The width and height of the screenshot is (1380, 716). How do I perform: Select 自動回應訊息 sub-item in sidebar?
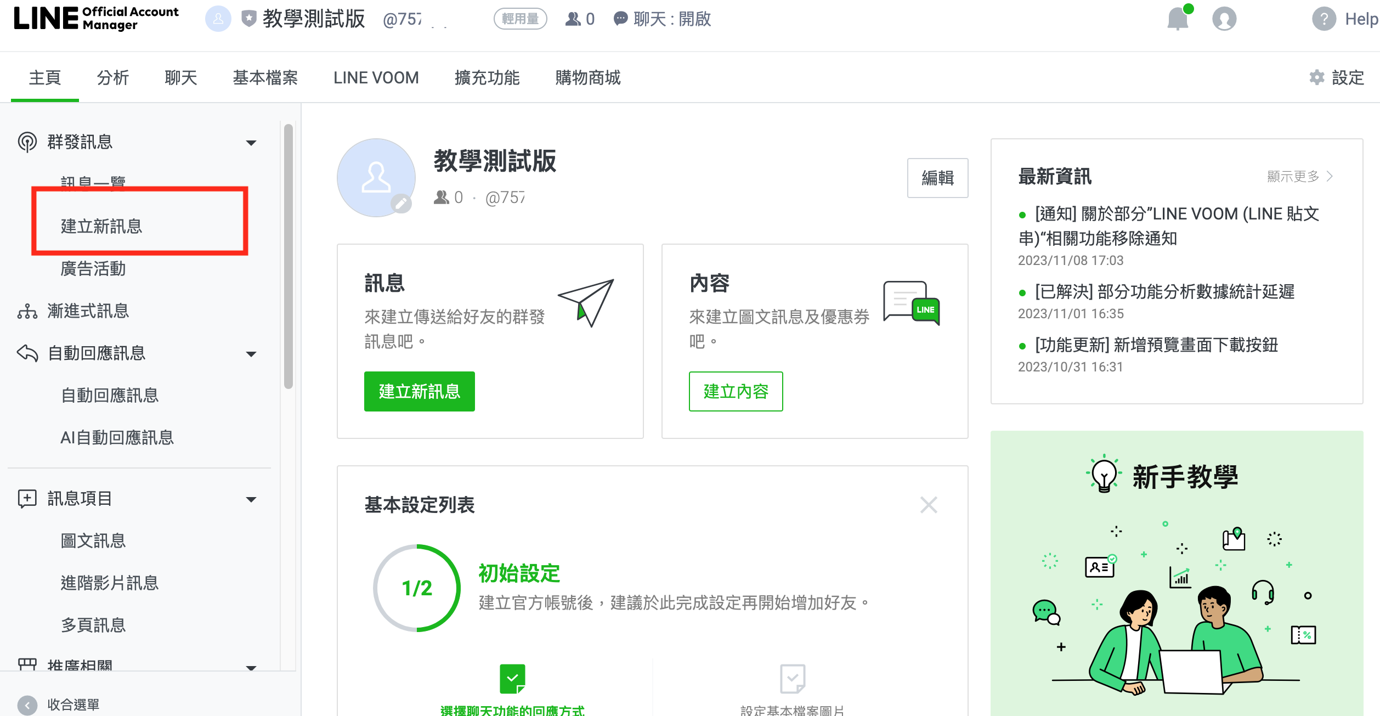tap(110, 395)
